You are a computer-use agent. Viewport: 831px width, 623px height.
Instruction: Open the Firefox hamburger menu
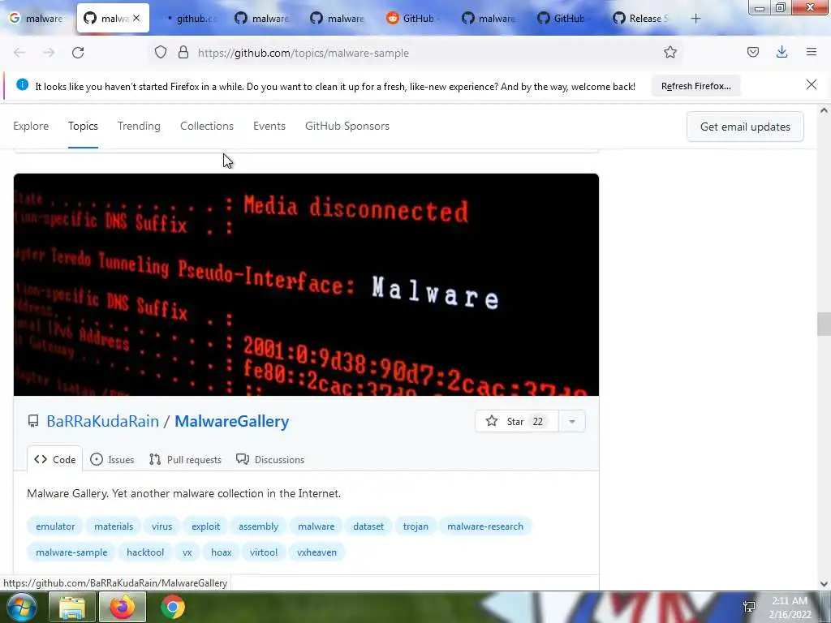tap(811, 52)
